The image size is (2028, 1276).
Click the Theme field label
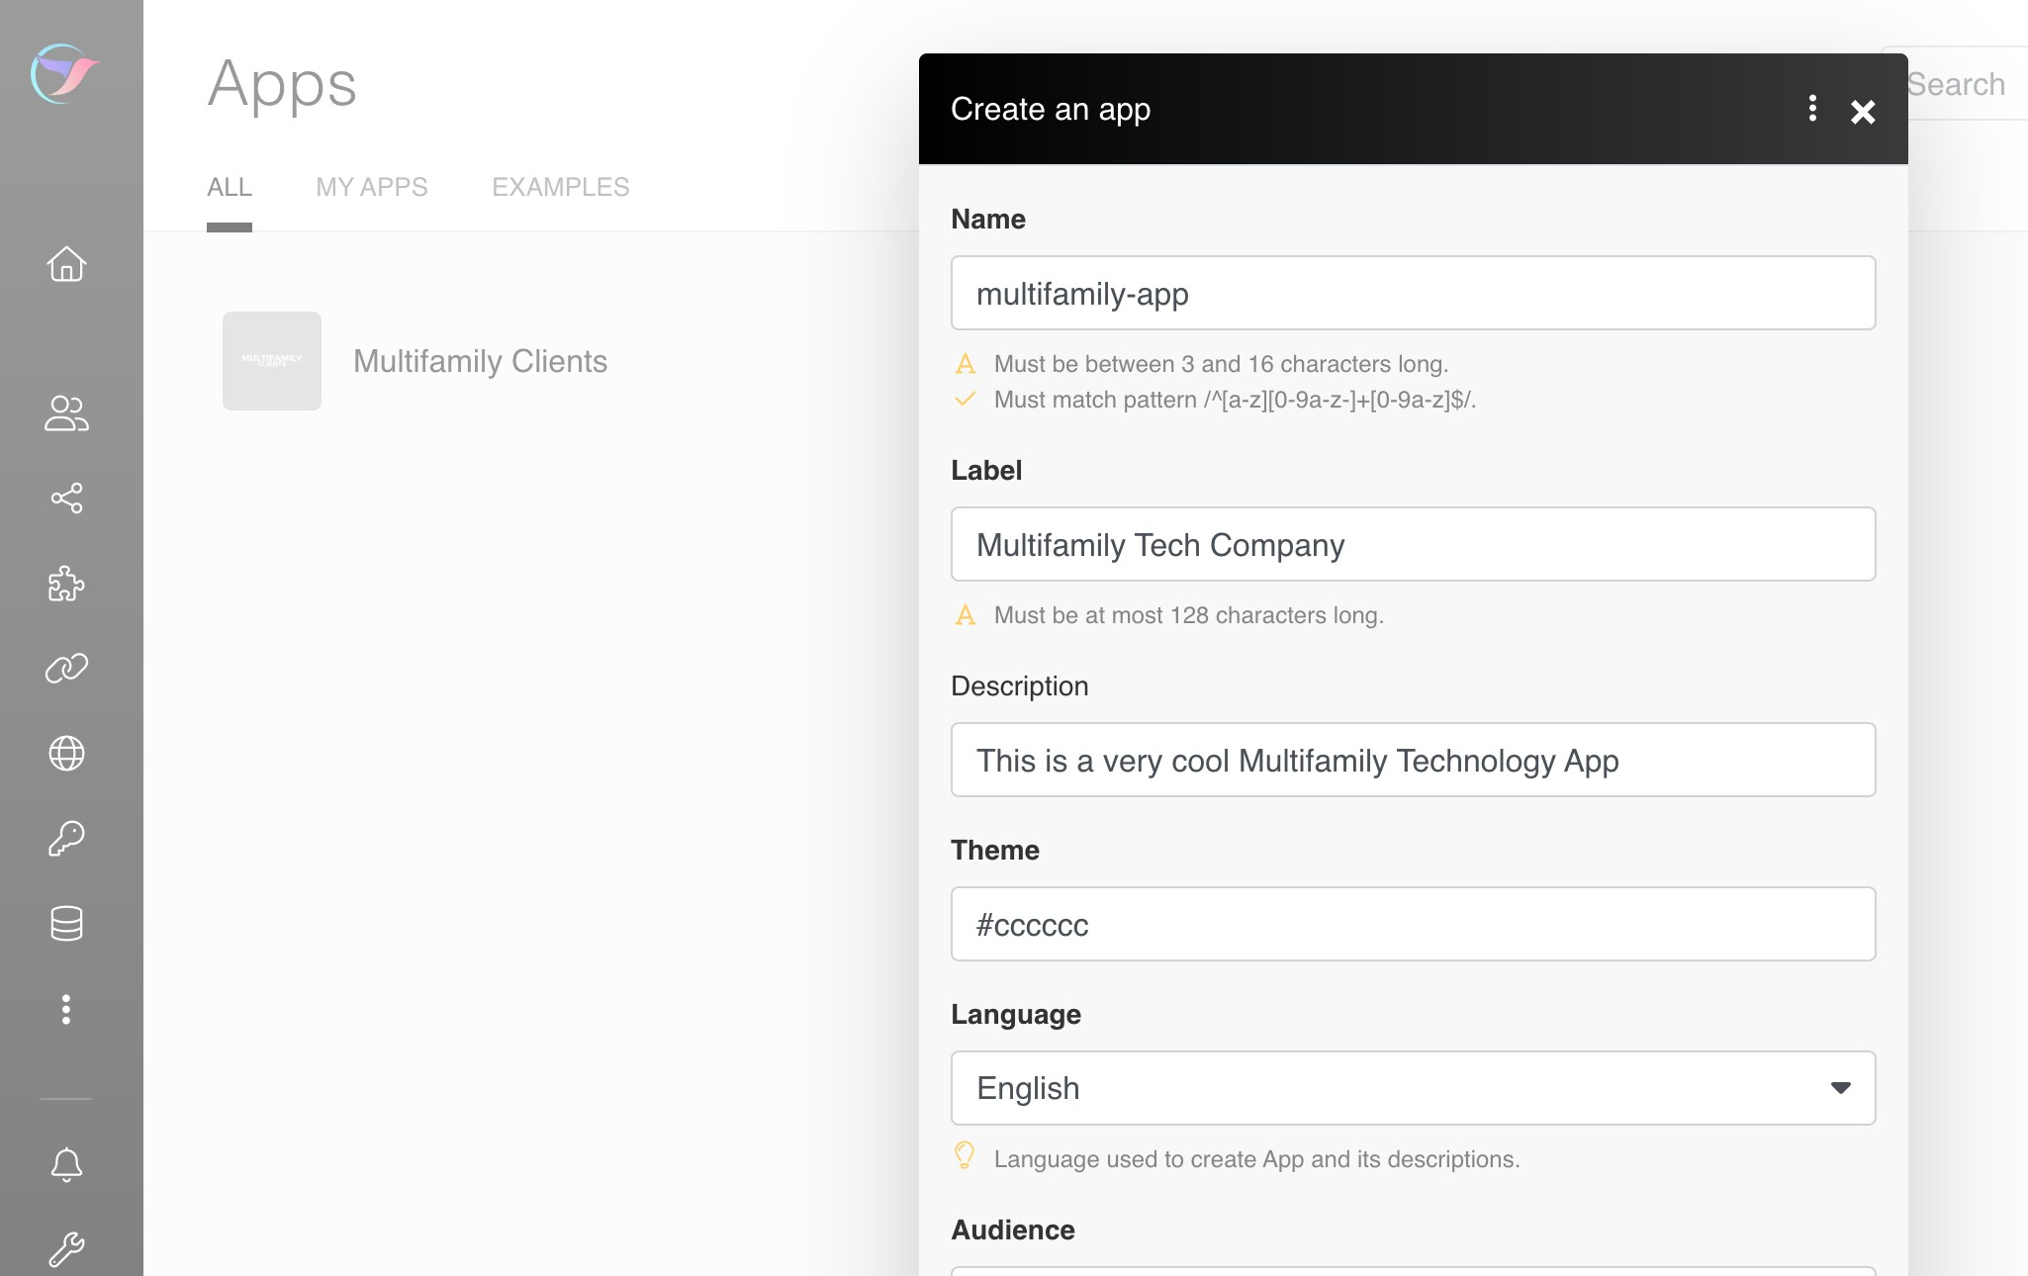pyautogui.click(x=995, y=850)
